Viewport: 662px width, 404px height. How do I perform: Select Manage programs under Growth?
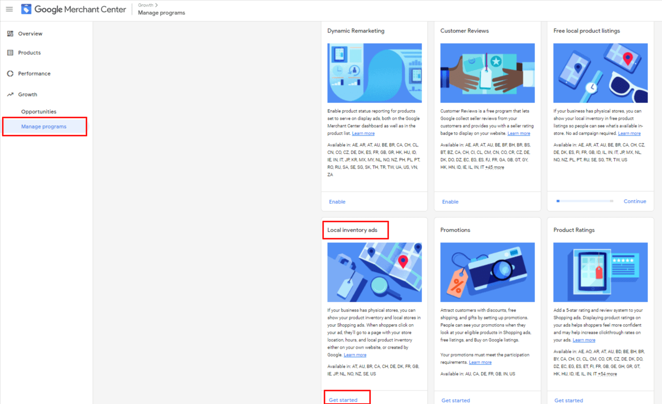(x=44, y=126)
